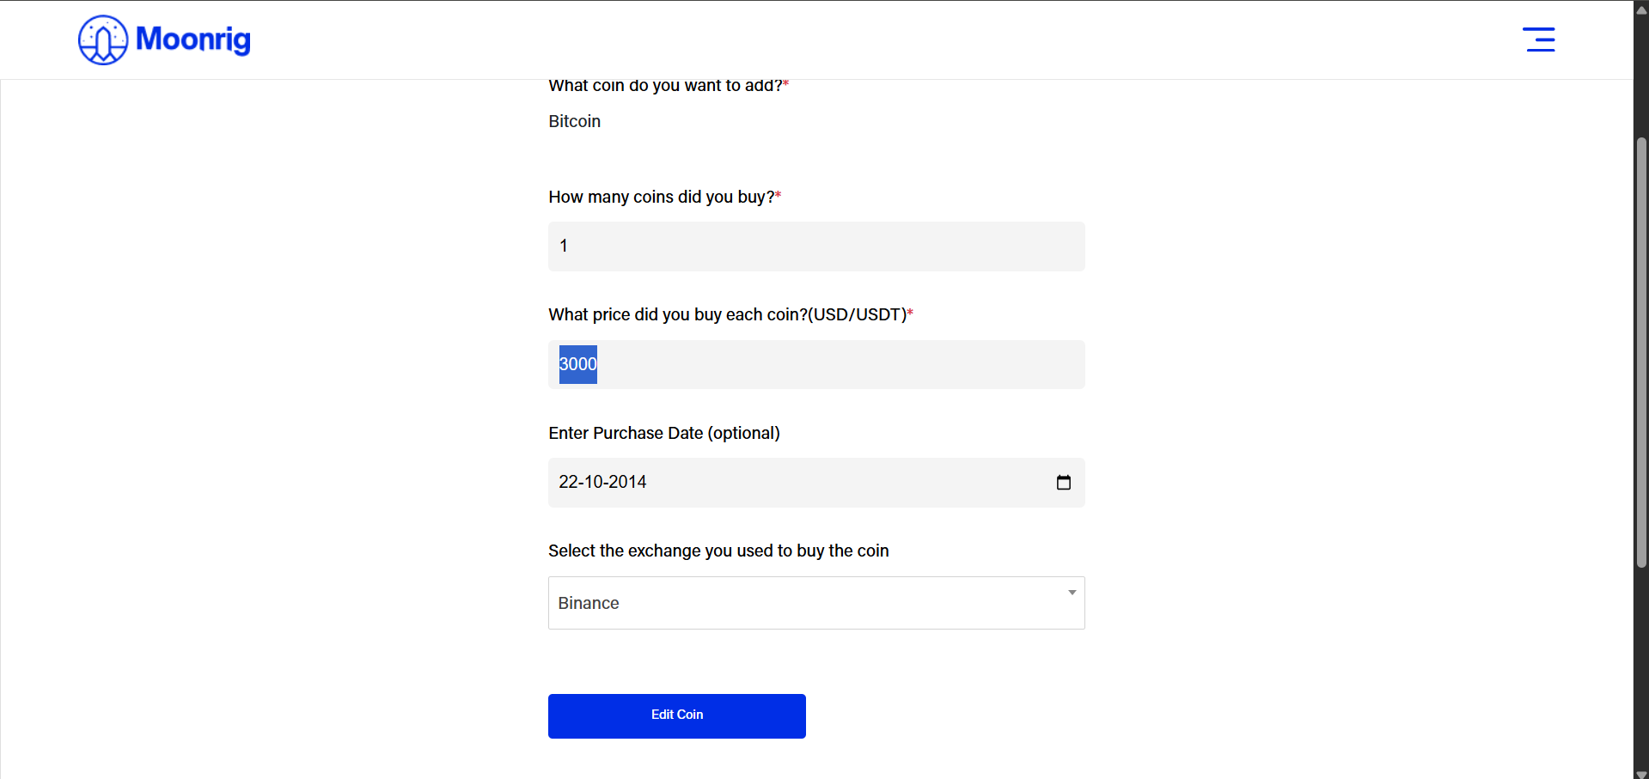This screenshot has height=779, width=1649.
Task: Focus the number of coins field
Action: tap(816, 246)
